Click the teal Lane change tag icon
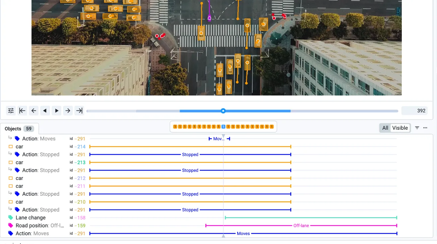The image size is (437, 244). [10, 218]
